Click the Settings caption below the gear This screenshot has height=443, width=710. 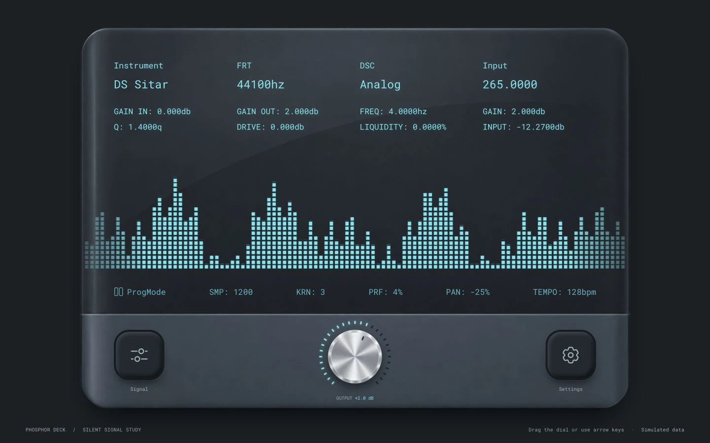pyautogui.click(x=570, y=389)
